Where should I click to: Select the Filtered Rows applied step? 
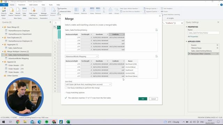coord(196,48)
